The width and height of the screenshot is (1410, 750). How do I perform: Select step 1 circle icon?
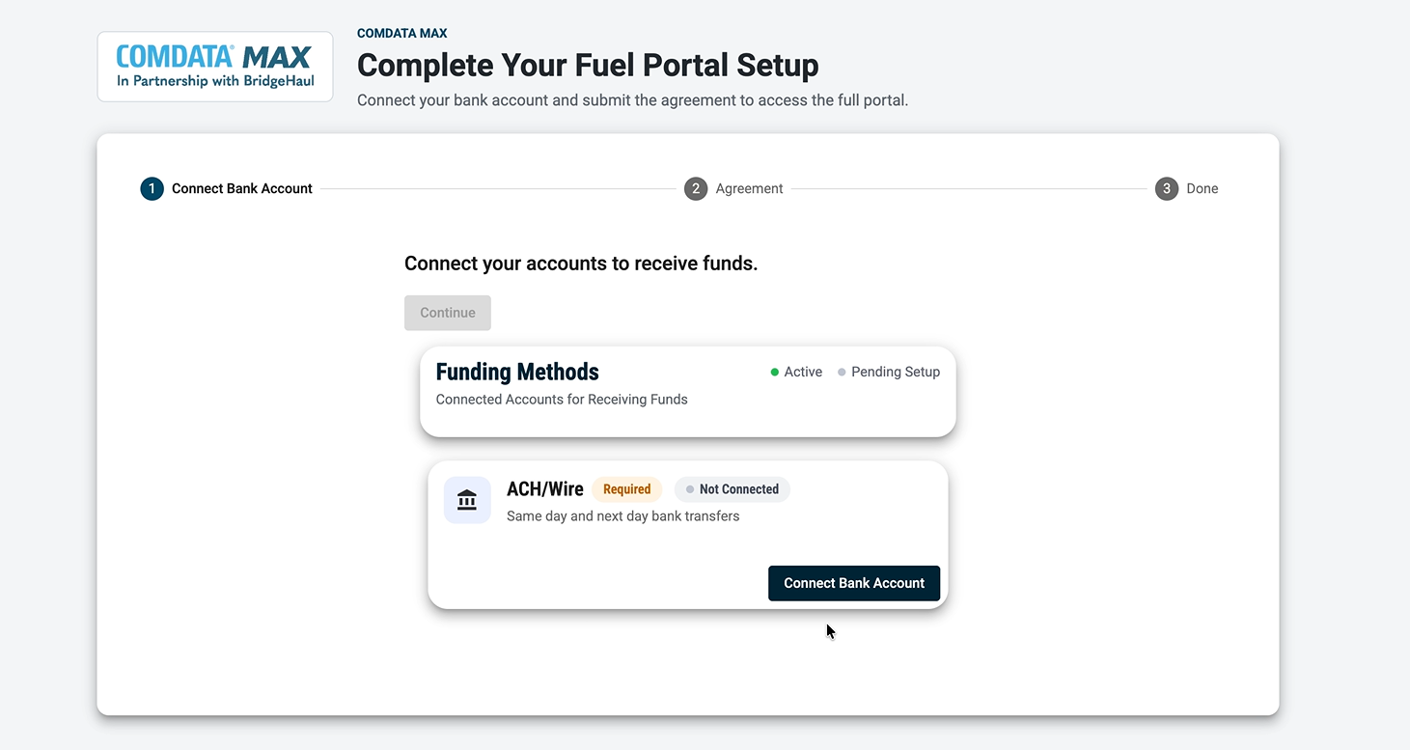tap(152, 188)
